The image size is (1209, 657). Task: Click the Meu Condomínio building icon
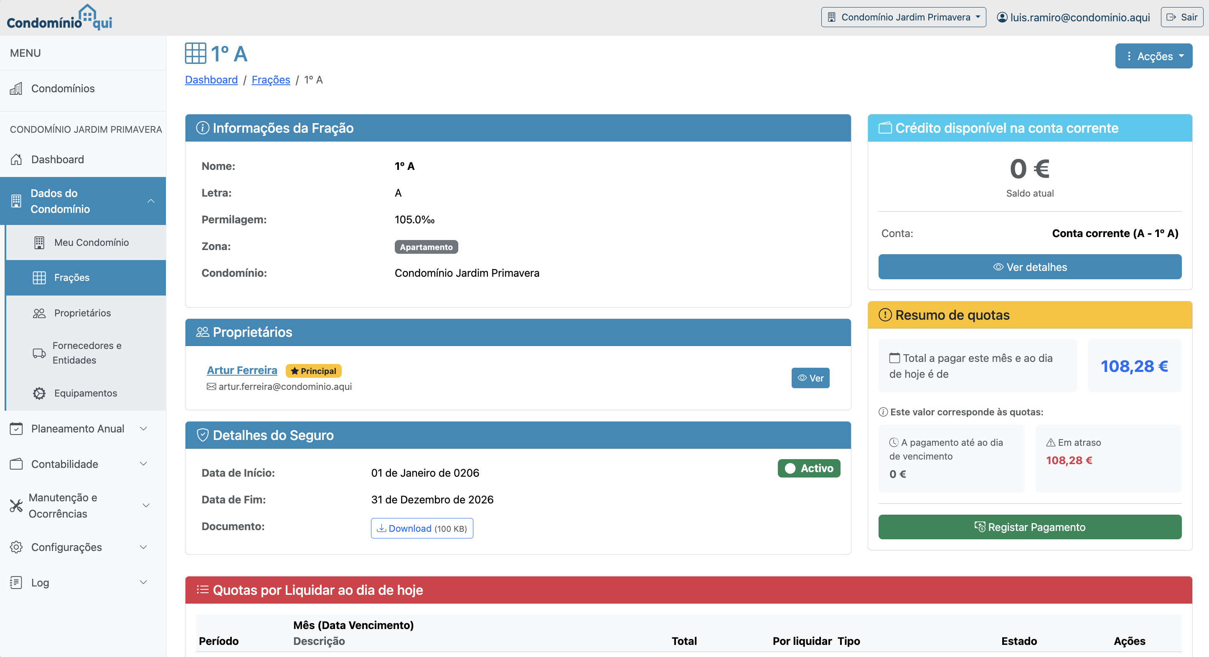[x=39, y=243]
